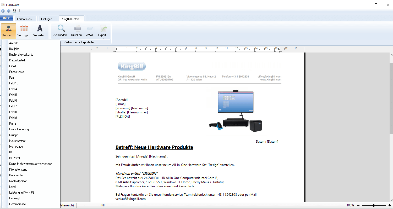Viewport: 393px width, 209px height.
Task: Choose Keine Mehrwertssteuer verwenden entry
Action: pyautogui.click(x=31, y=164)
